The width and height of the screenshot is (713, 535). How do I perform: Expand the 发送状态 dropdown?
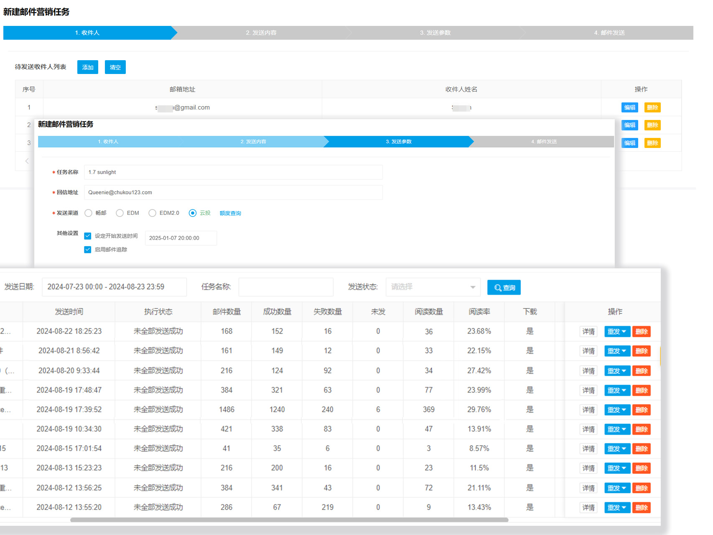433,287
